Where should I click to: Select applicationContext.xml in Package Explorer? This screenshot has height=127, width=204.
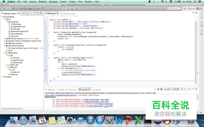[x=18, y=31]
